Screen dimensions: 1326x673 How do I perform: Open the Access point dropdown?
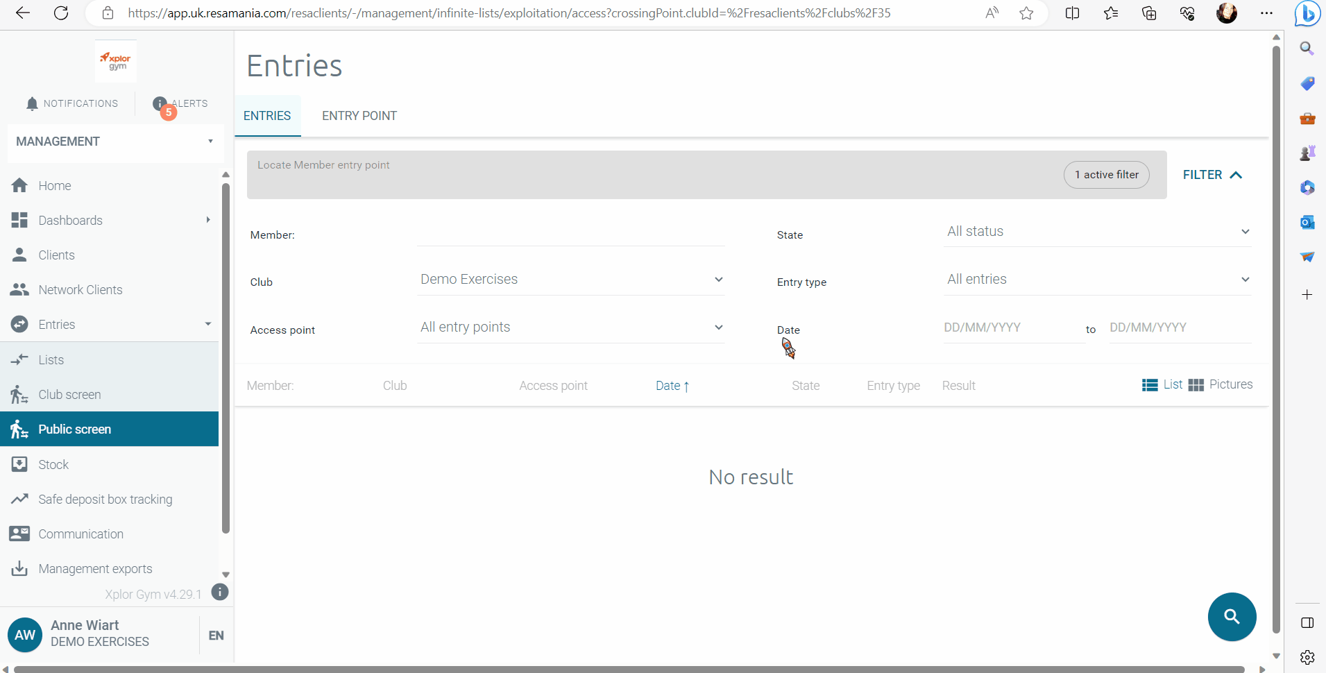pos(570,327)
